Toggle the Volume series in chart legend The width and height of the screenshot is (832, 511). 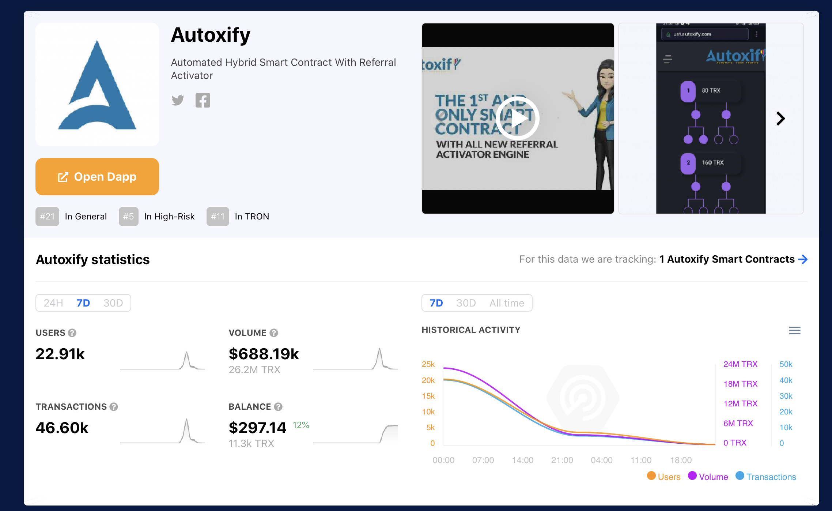click(x=708, y=477)
